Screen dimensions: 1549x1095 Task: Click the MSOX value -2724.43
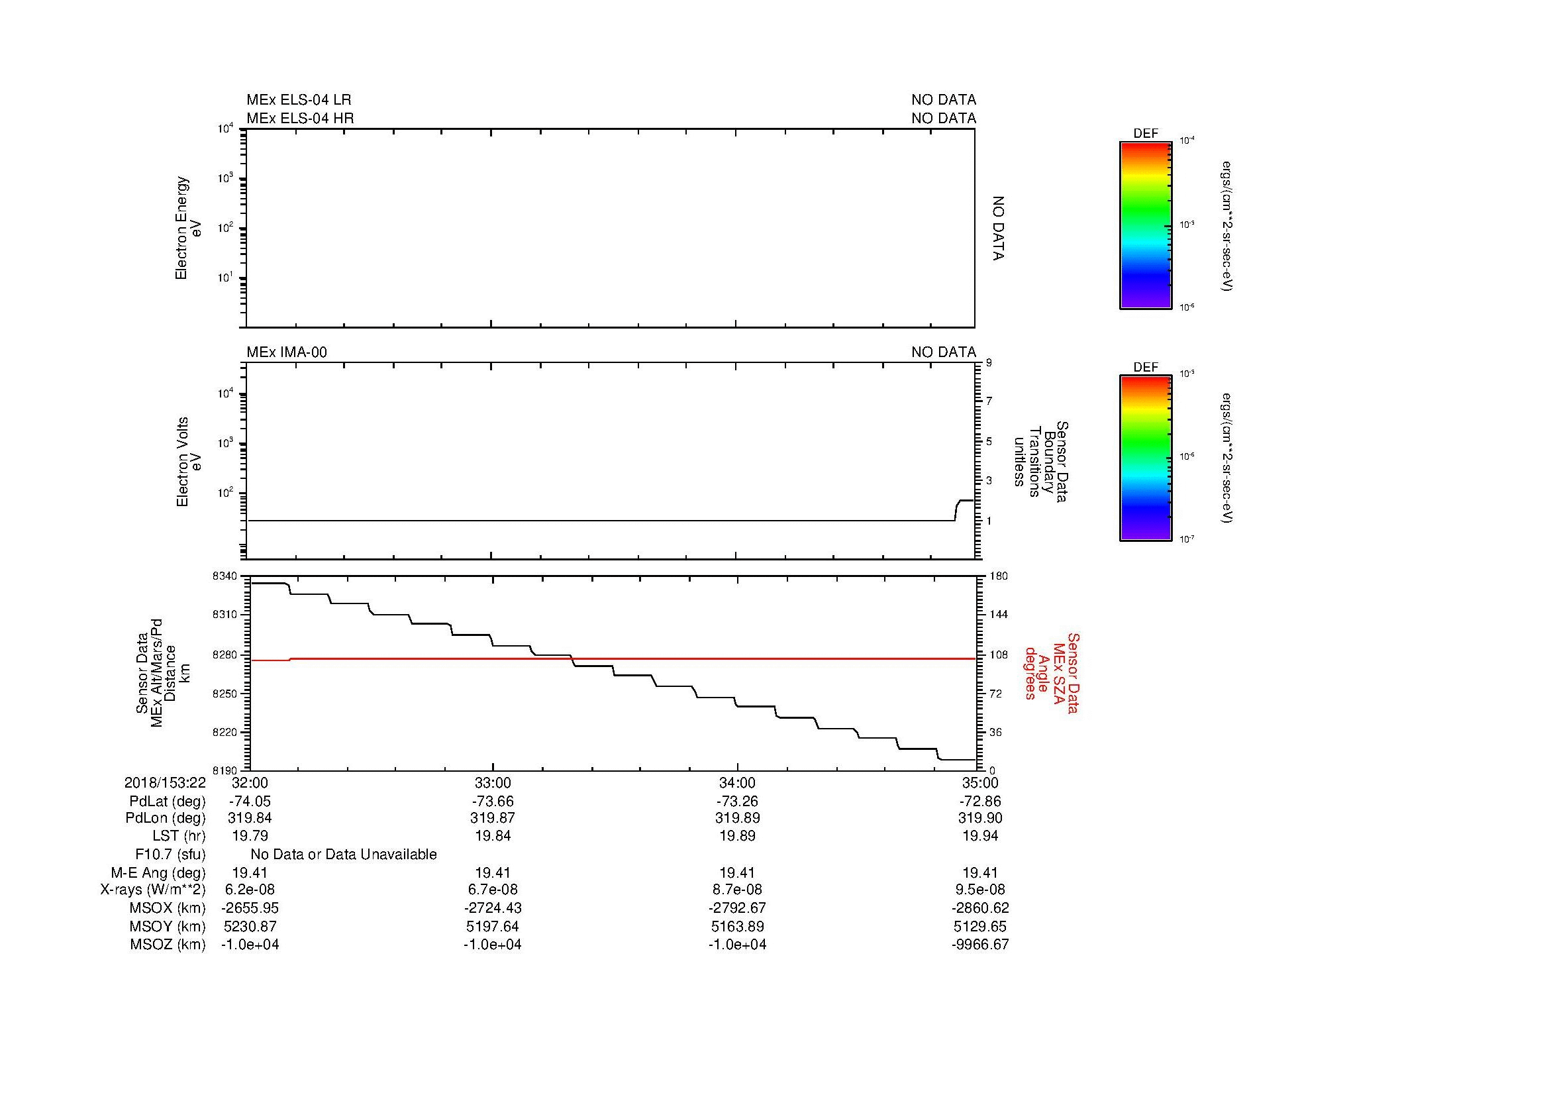[493, 908]
